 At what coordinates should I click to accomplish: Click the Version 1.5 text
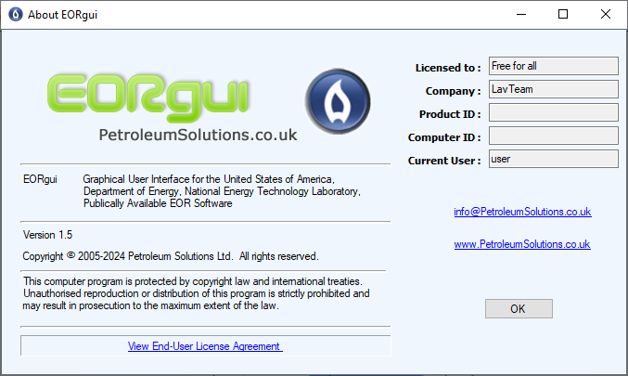point(47,235)
